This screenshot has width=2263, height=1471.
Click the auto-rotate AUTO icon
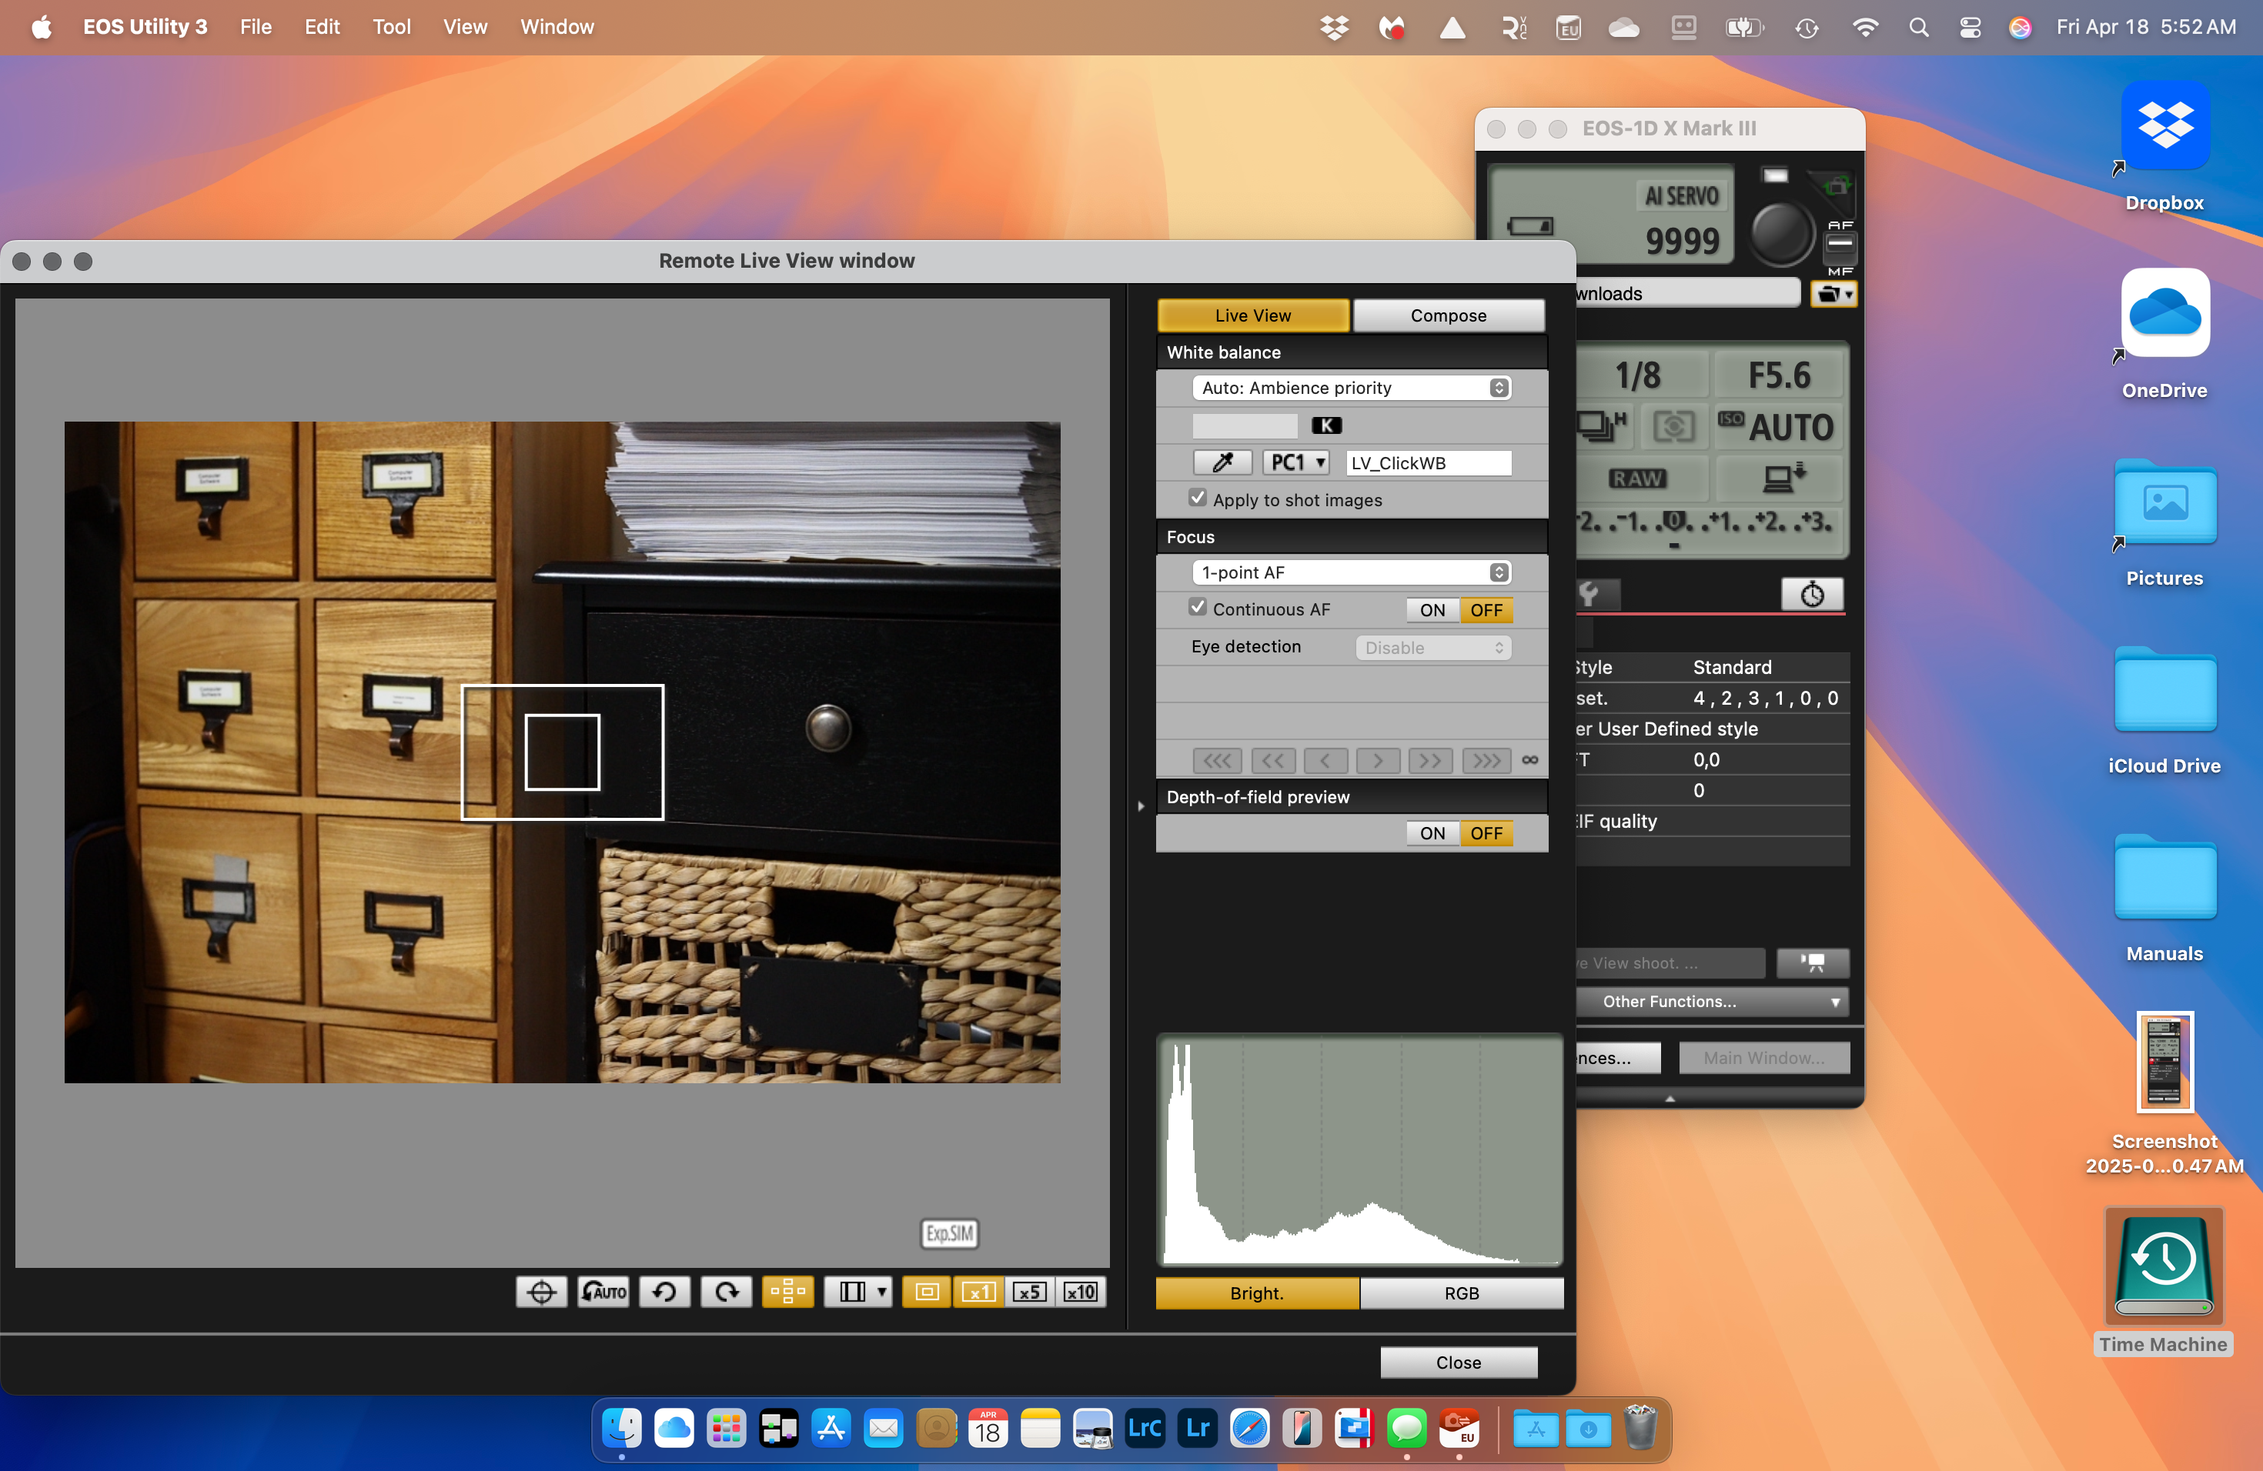click(603, 1292)
